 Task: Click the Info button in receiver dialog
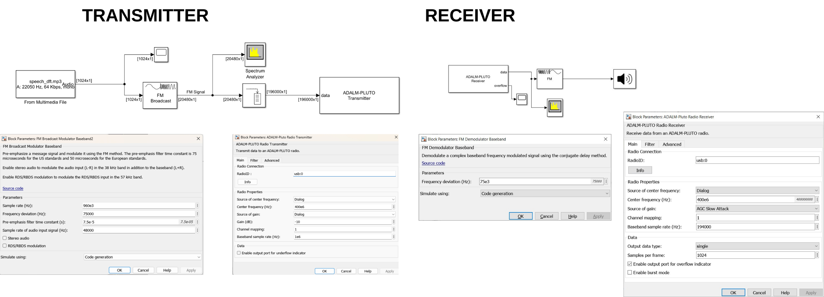click(640, 170)
